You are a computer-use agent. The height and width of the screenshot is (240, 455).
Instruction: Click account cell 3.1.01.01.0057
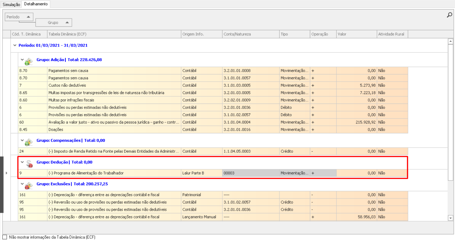click(x=251, y=78)
